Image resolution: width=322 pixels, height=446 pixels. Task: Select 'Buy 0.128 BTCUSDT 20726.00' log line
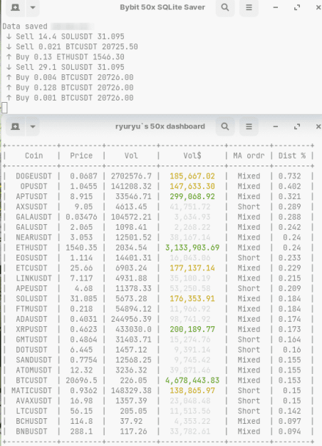70,88
